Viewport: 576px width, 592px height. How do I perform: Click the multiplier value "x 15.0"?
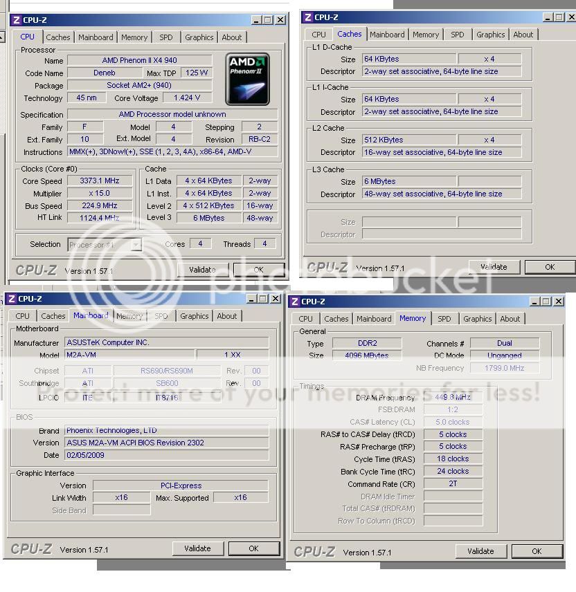tap(100, 194)
